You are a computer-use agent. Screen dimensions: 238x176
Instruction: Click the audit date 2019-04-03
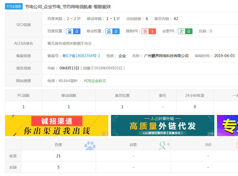[x=224, y=56]
